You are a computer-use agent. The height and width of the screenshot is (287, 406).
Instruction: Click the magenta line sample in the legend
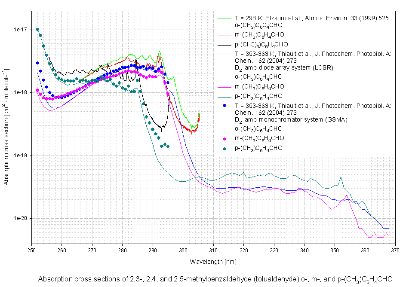pyautogui.click(x=224, y=86)
